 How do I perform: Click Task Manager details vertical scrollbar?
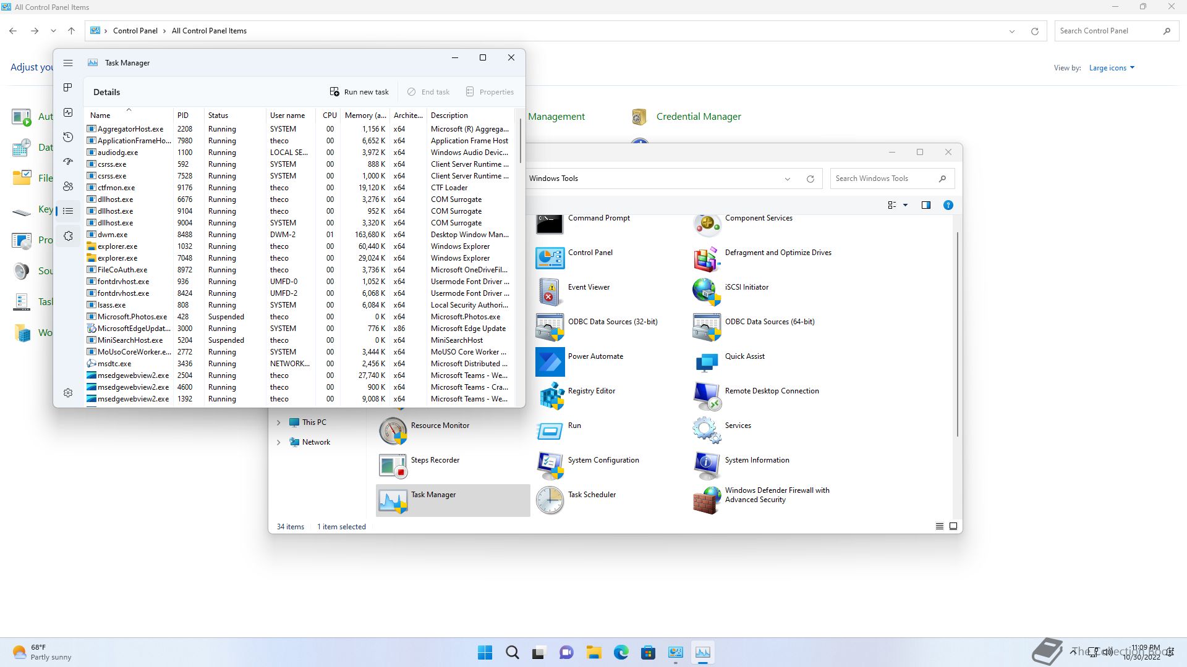pyautogui.click(x=521, y=141)
